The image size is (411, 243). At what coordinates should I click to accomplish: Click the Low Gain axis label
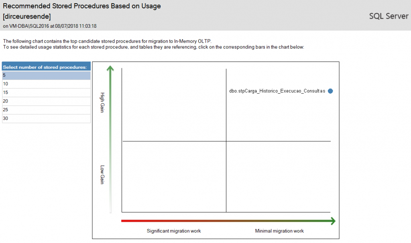[x=102, y=174]
